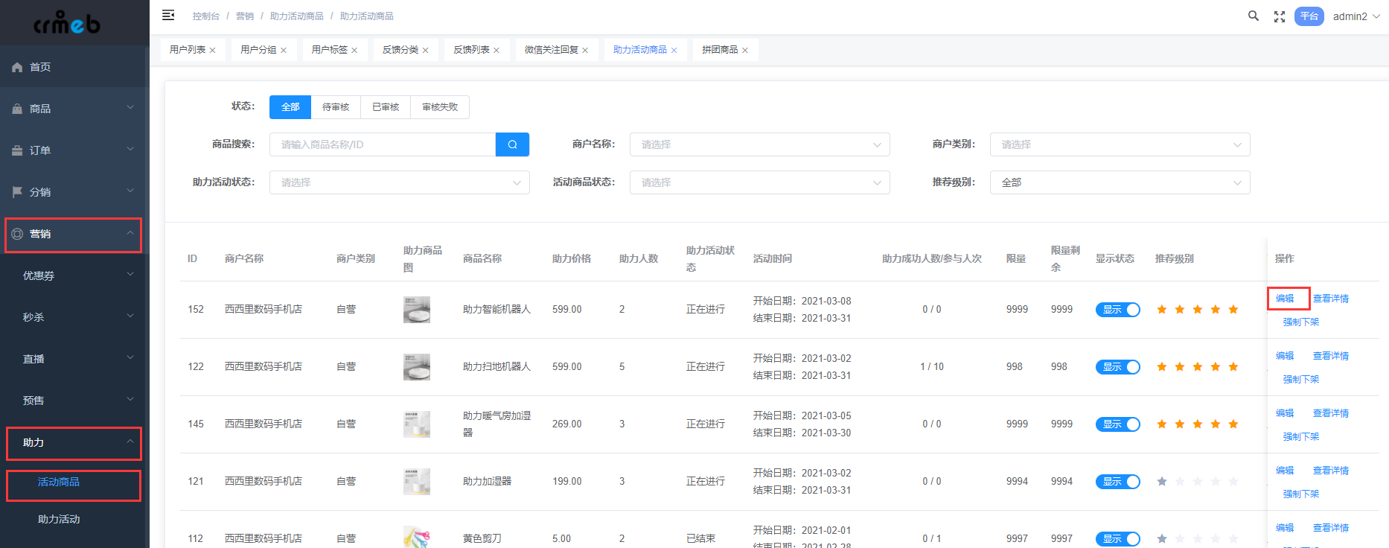
Task: Close the 用户列表 tab with its X
Action: [212, 51]
